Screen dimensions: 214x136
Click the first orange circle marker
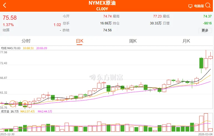click(13, 104)
